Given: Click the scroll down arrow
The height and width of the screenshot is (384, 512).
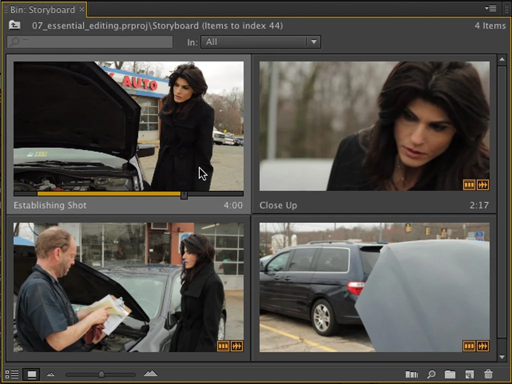Looking at the screenshot, I should [502, 357].
